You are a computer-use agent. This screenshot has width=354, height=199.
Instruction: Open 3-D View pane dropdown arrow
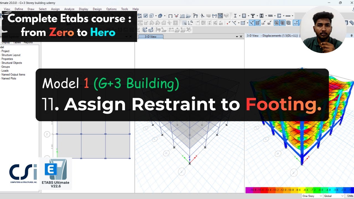coord(237,36)
